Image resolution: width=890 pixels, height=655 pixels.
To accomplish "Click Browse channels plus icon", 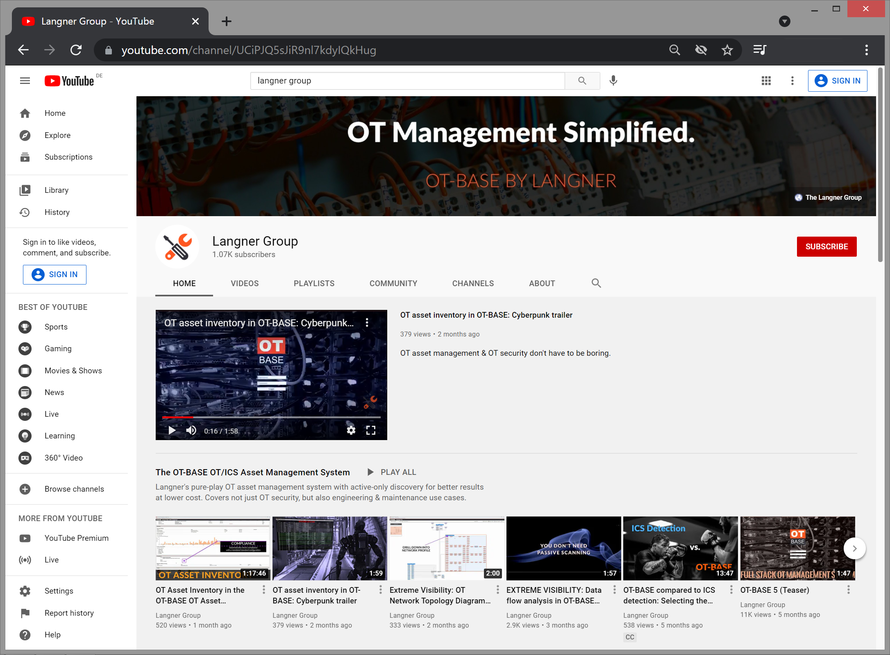I will [25, 489].
